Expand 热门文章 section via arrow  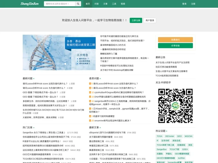[34, 127]
